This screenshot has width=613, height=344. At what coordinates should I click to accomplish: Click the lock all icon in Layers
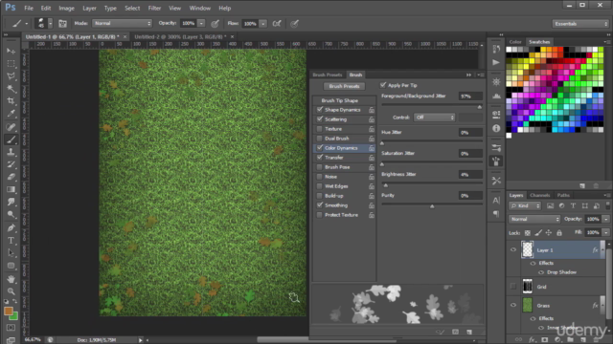tap(559, 233)
